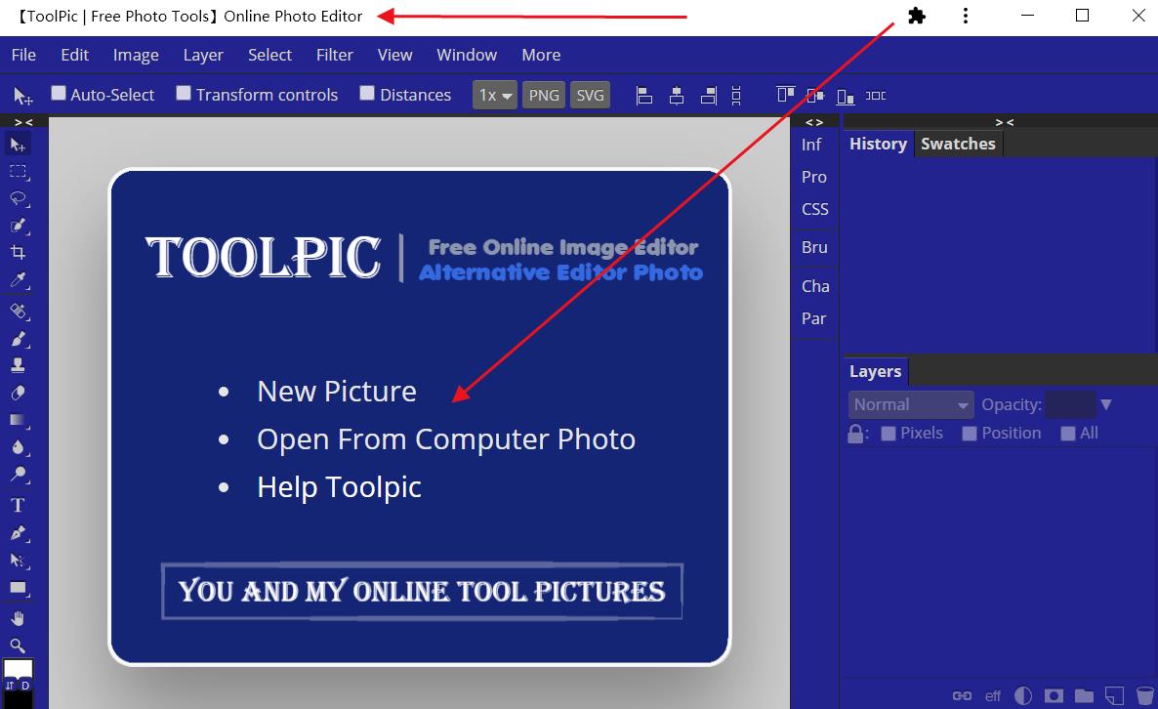Select the Clone Stamp tool

[18, 365]
